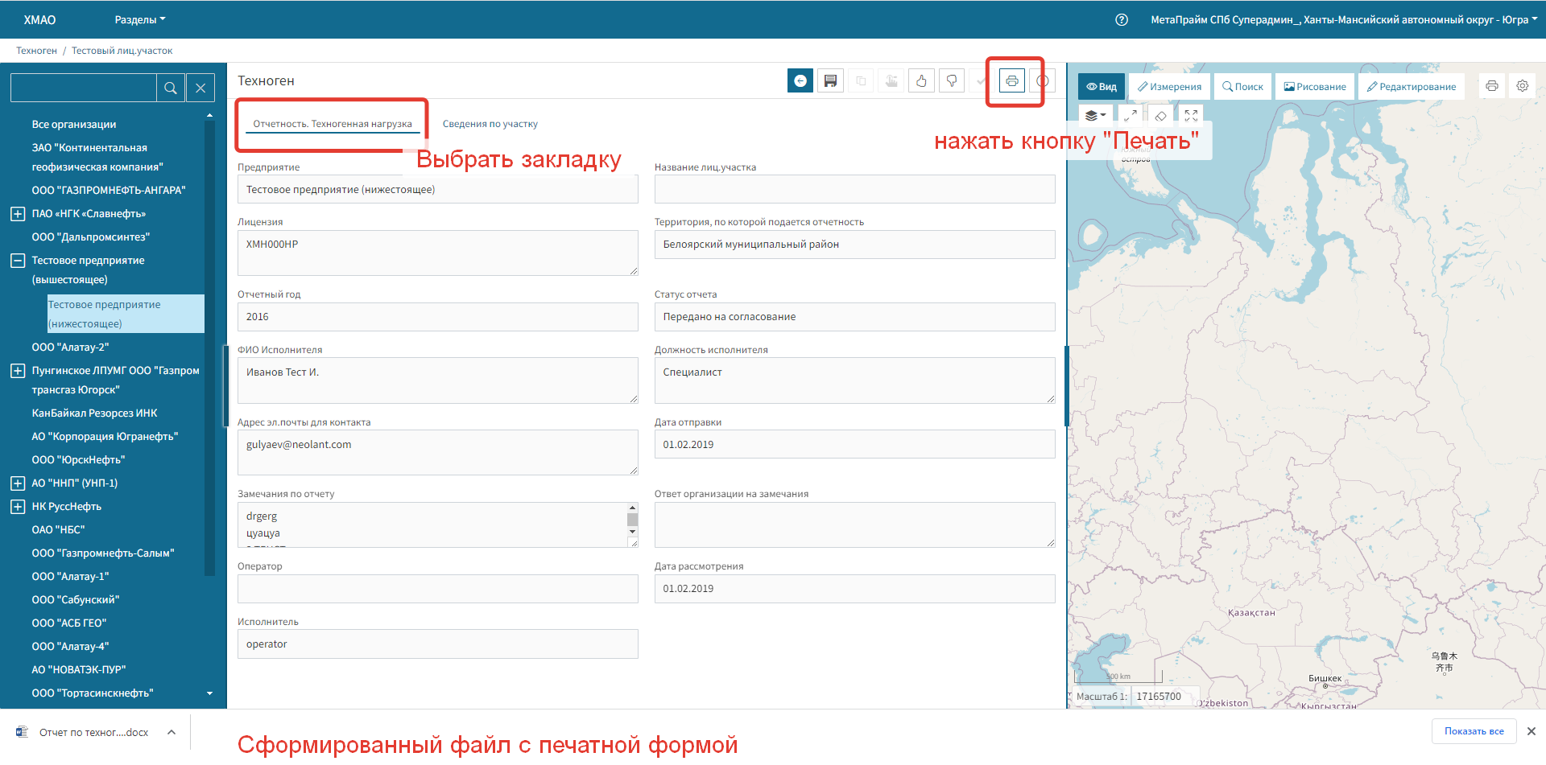Viewport: 1546px width, 765px height.
Task: Switch to the Сведения по участку tab
Action: [490, 124]
